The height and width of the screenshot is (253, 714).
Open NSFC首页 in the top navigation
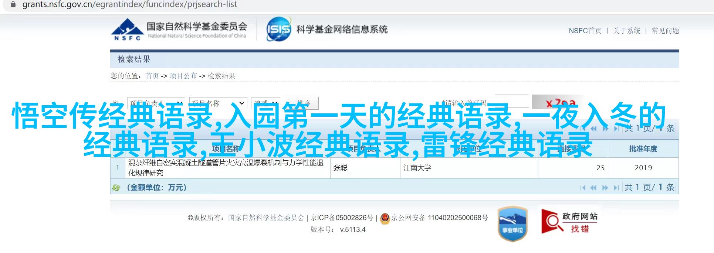point(585,31)
